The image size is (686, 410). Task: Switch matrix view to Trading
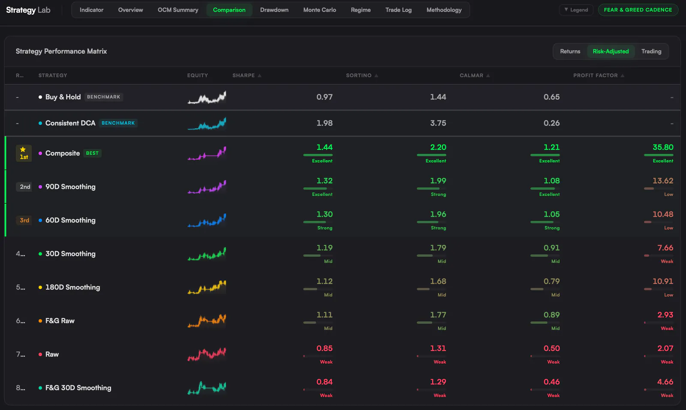point(651,51)
